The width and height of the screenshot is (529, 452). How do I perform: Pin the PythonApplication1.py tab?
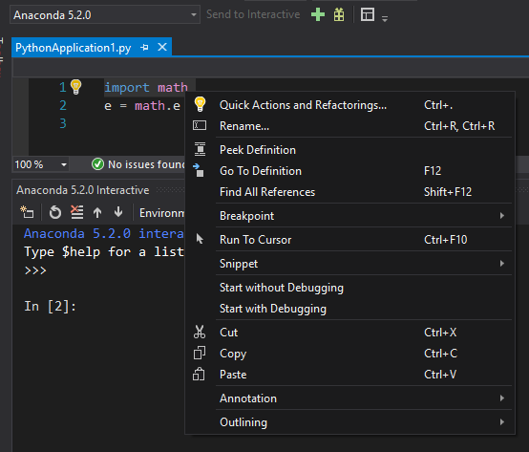tap(144, 47)
